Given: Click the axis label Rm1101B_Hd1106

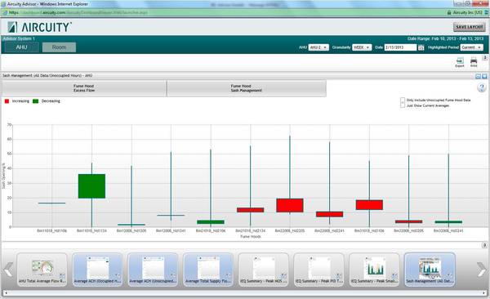Looking at the screenshot, I should pyautogui.click(x=52, y=231).
